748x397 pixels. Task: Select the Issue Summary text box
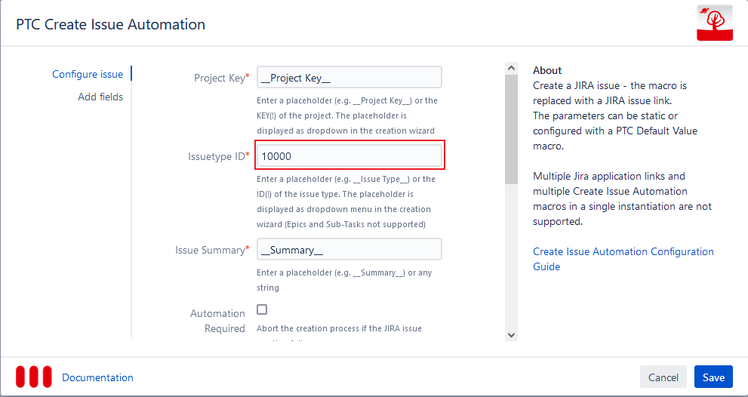[x=349, y=250]
